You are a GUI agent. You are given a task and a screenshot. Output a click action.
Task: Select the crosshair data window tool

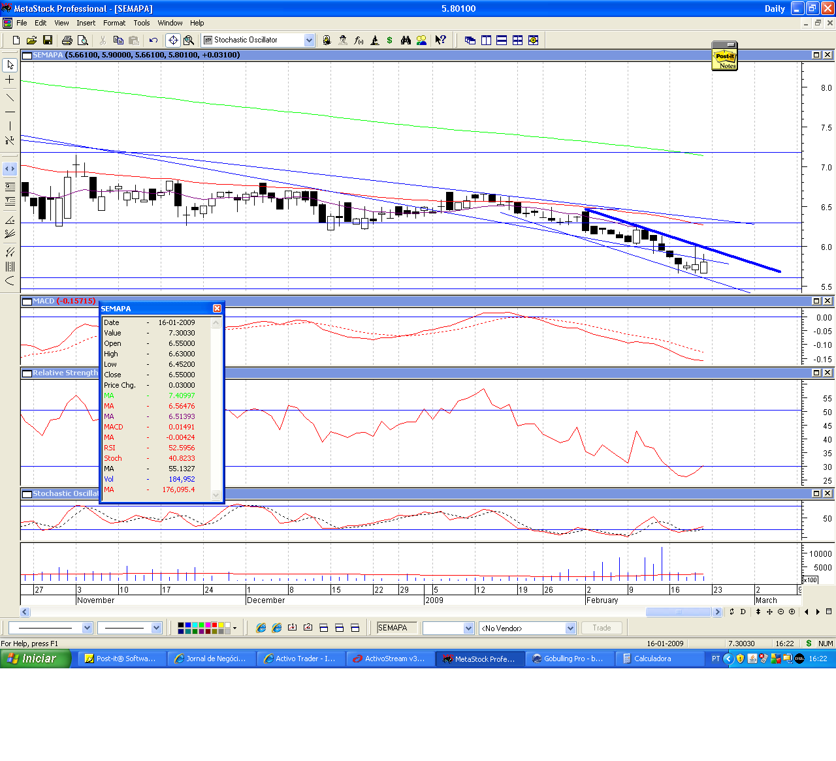173,40
